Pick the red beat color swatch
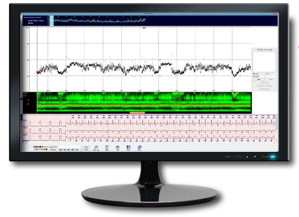The height and width of the screenshot is (217, 299). point(40,147)
